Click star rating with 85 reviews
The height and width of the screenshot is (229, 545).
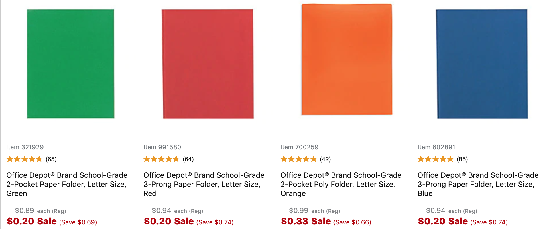pyautogui.click(x=435, y=159)
